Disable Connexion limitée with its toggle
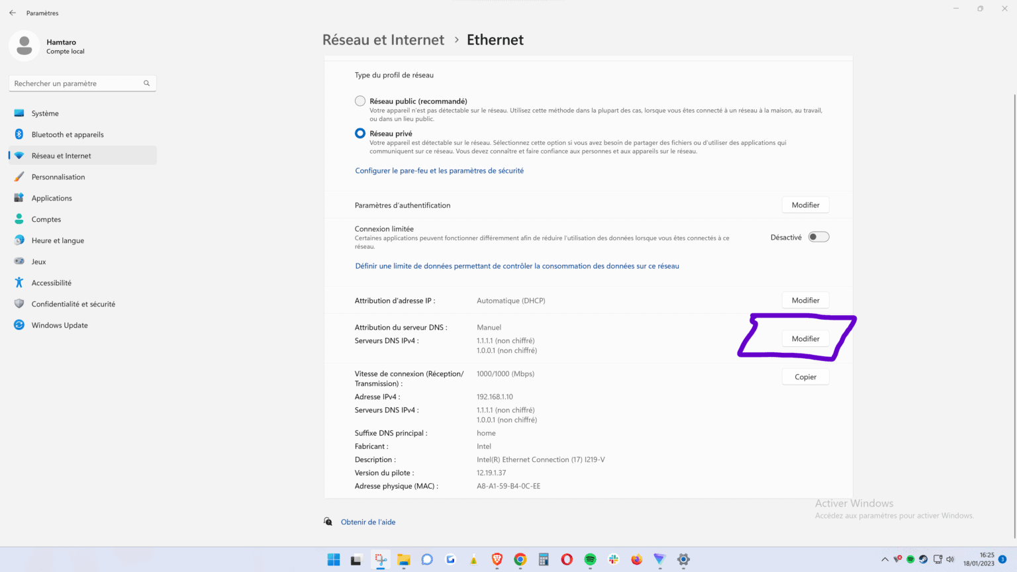This screenshot has width=1017, height=572. 818,236
